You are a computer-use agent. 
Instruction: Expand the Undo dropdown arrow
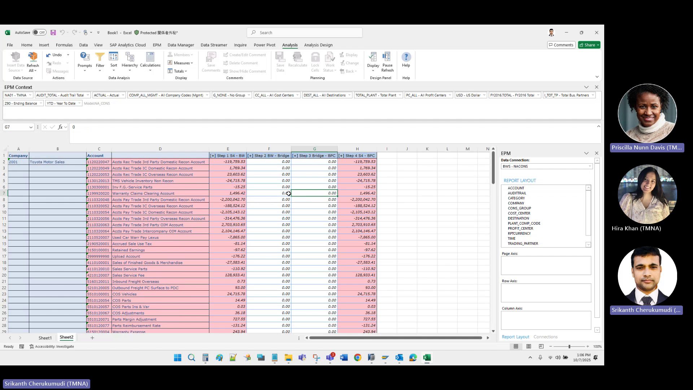pos(68,55)
